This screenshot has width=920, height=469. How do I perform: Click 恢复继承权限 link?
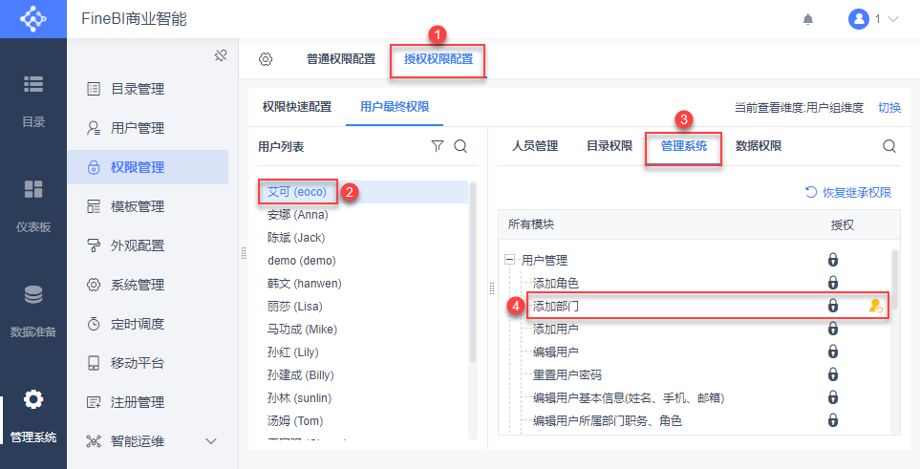tap(848, 193)
